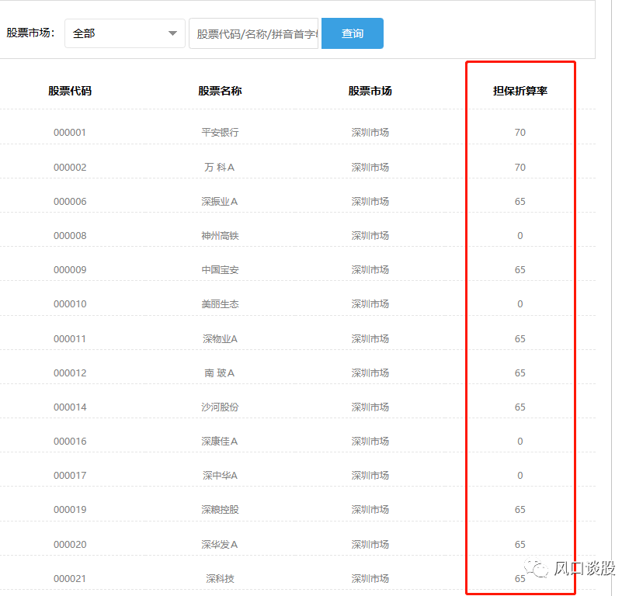The height and width of the screenshot is (596, 636).
Task: Click the 万 科A stock name
Action: 218,166
